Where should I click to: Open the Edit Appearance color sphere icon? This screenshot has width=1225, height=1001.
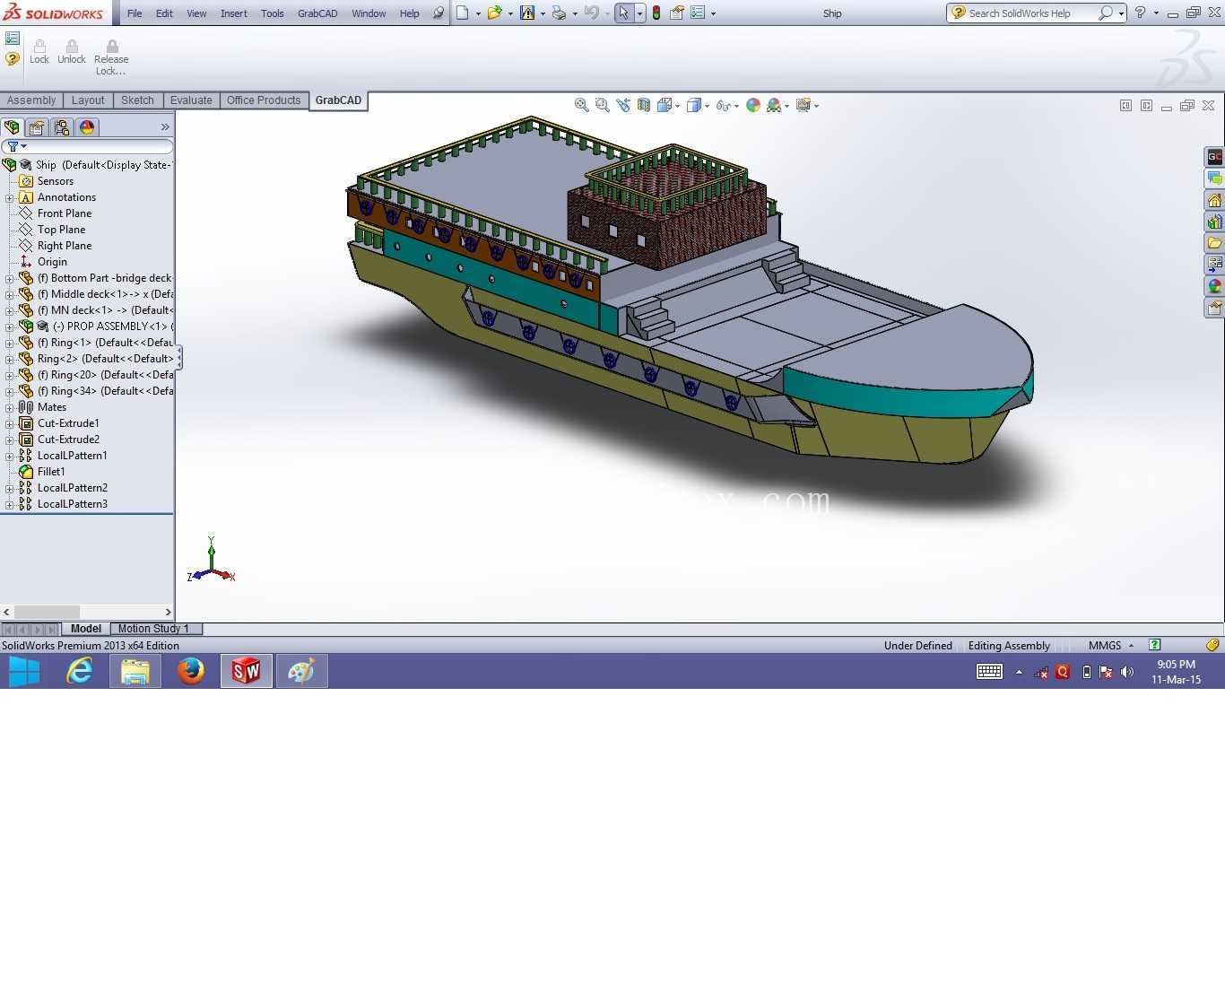click(x=753, y=106)
